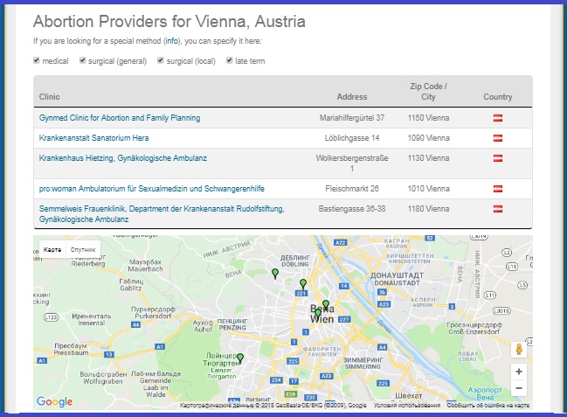Click Austria flag in Gynmed Clinic row
The width and height of the screenshot is (567, 417).
[x=498, y=118]
